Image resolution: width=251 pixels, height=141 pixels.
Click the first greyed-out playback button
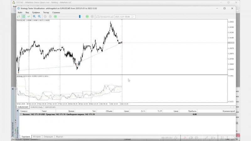[x=45, y=17]
